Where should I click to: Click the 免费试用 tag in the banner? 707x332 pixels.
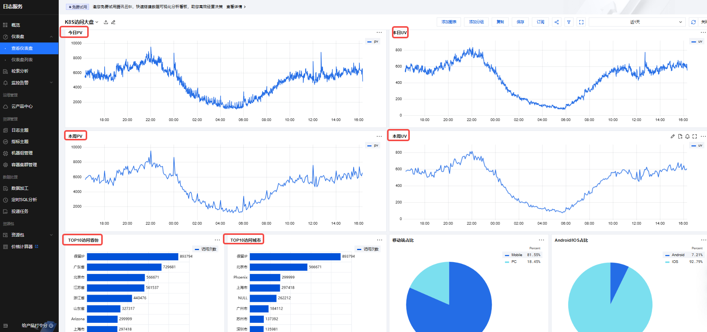[x=77, y=7]
